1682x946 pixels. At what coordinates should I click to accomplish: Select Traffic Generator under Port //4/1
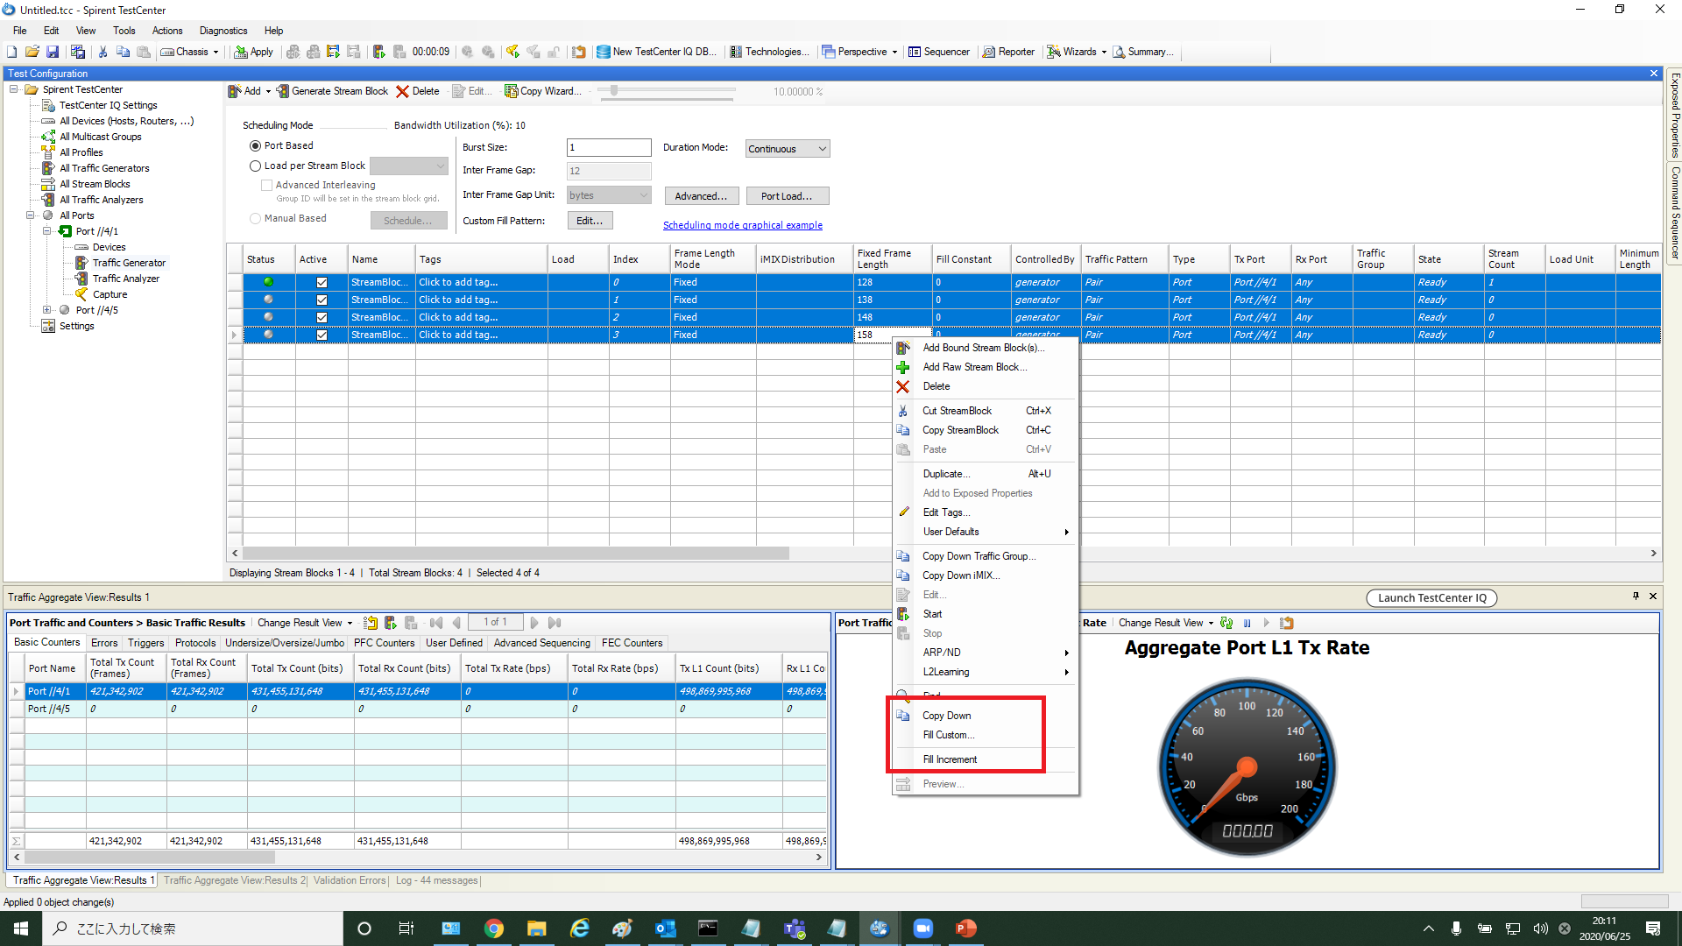pyautogui.click(x=129, y=263)
